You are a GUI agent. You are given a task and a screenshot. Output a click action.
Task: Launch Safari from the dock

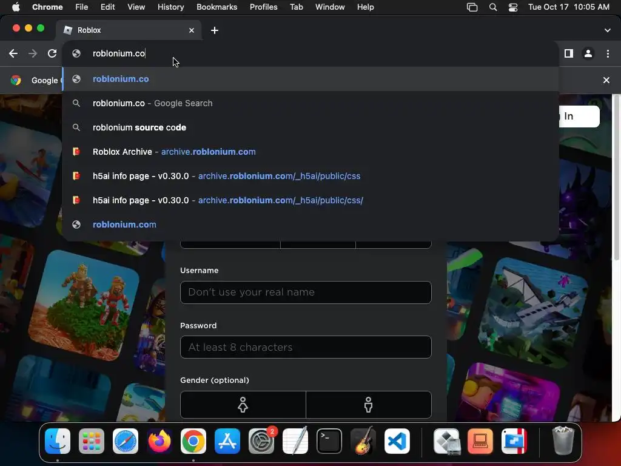coord(126,441)
